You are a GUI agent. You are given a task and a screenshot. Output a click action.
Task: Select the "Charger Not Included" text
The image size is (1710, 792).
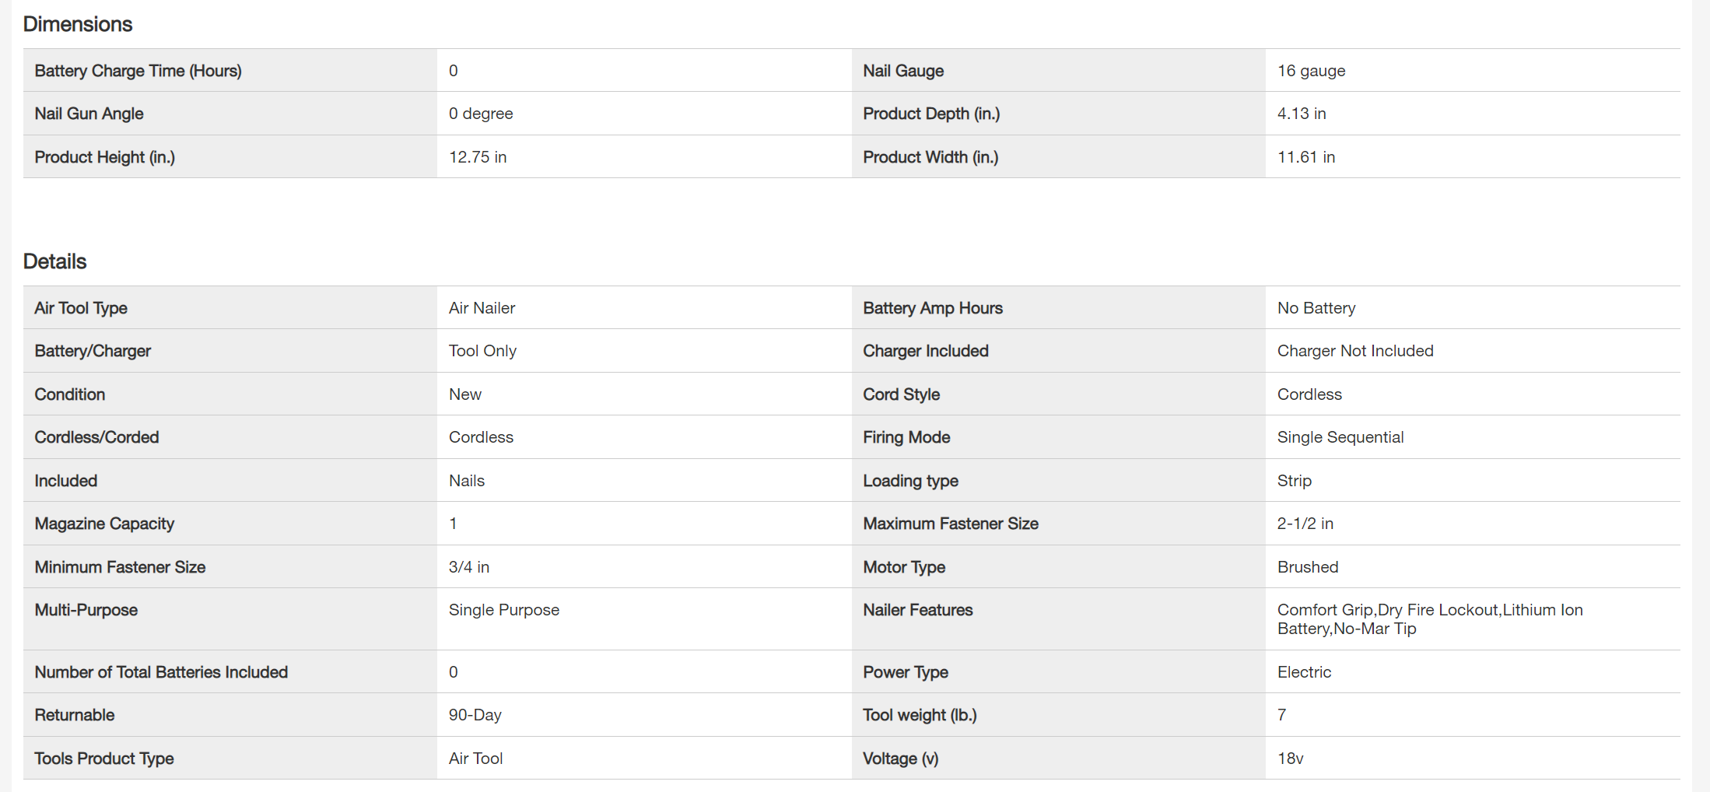[x=1354, y=351]
